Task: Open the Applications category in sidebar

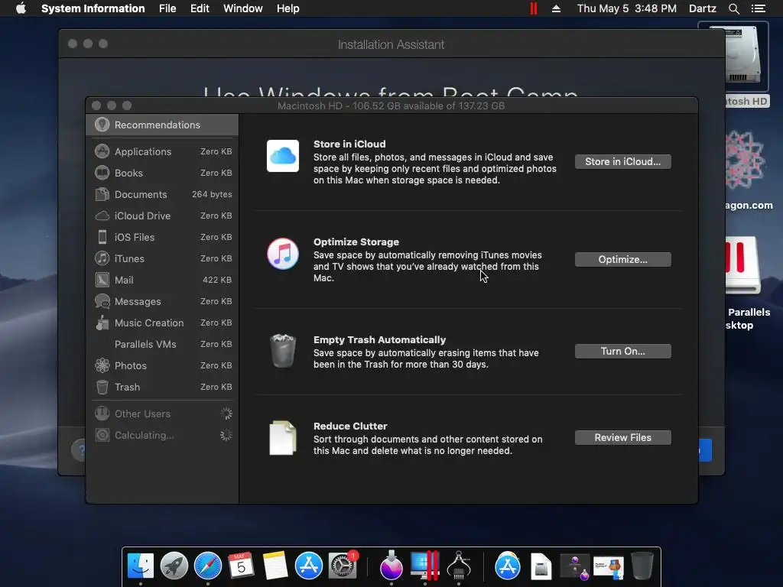Action: [162, 151]
